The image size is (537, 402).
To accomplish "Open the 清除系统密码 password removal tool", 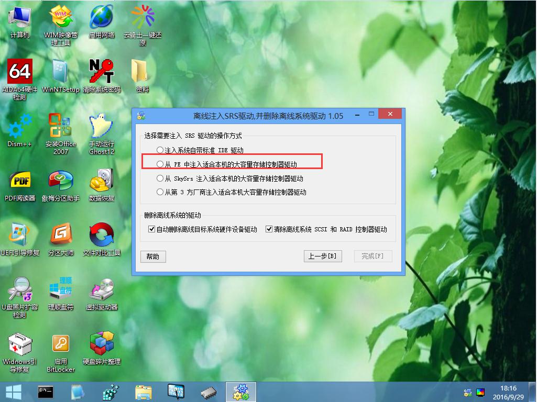I will (x=102, y=72).
